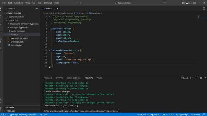Switch to the TERMINAL panel tab
207x116 pixels.
89,78
